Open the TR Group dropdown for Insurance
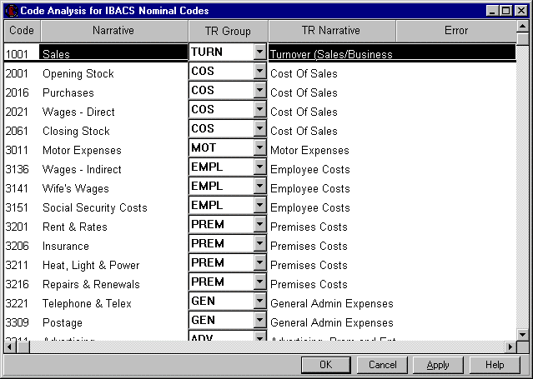The image size is (533, 379). click(259, 244)
